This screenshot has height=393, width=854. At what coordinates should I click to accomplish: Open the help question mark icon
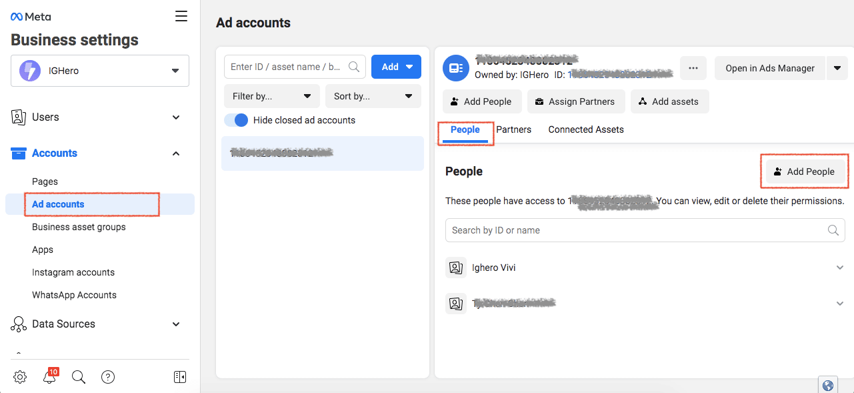pyautogui.click(x=108, y=377)
